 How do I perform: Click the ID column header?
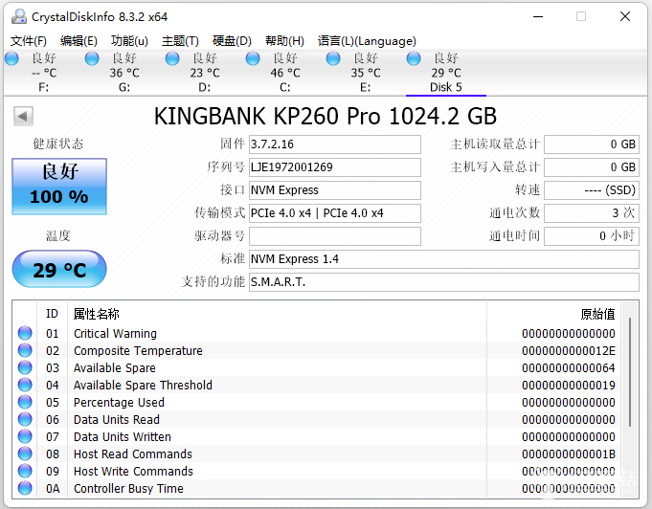click(52, 314)
